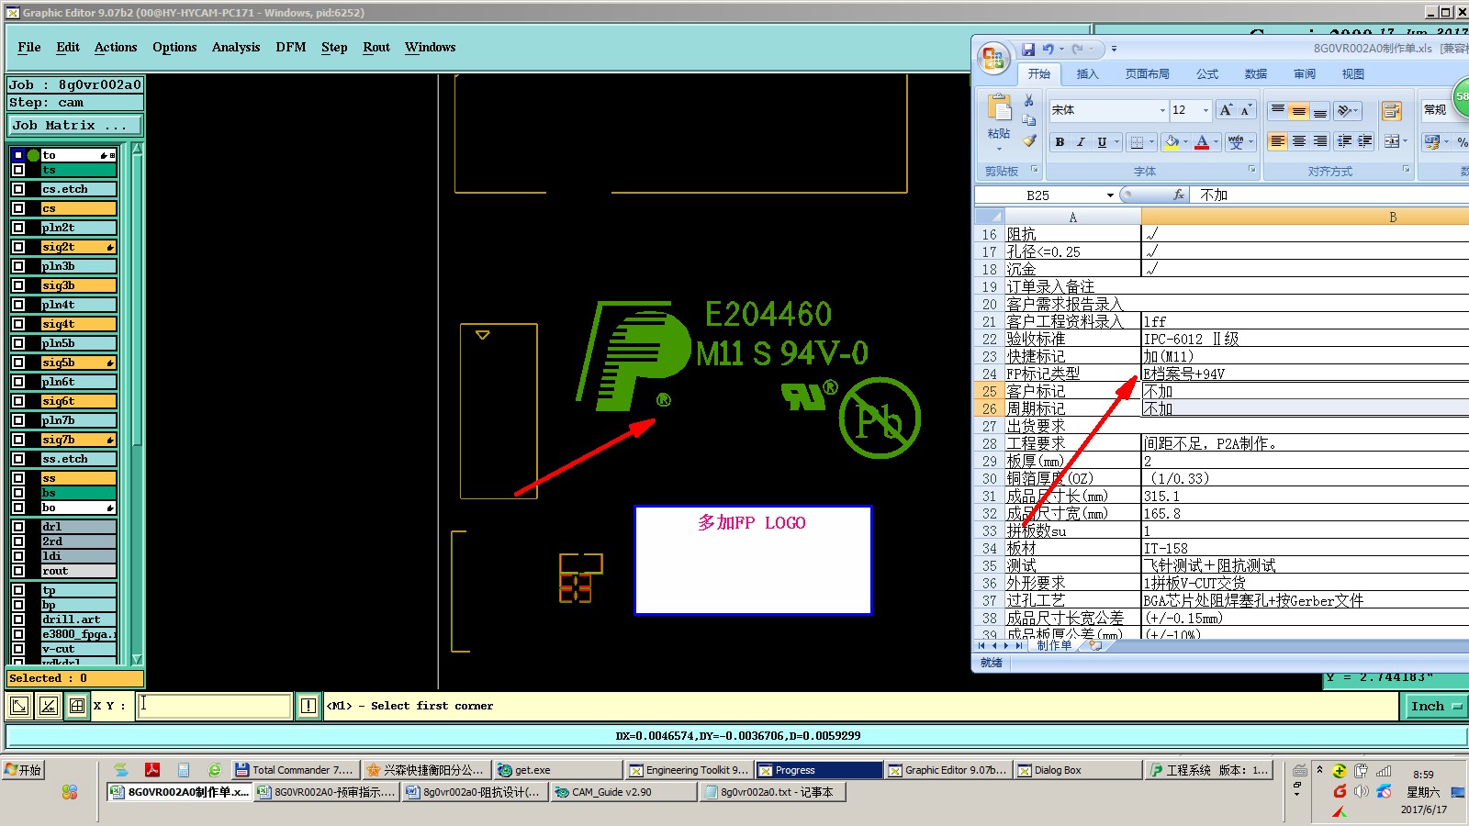Click the layer list vertical scrollbar

tap(138, 404)
